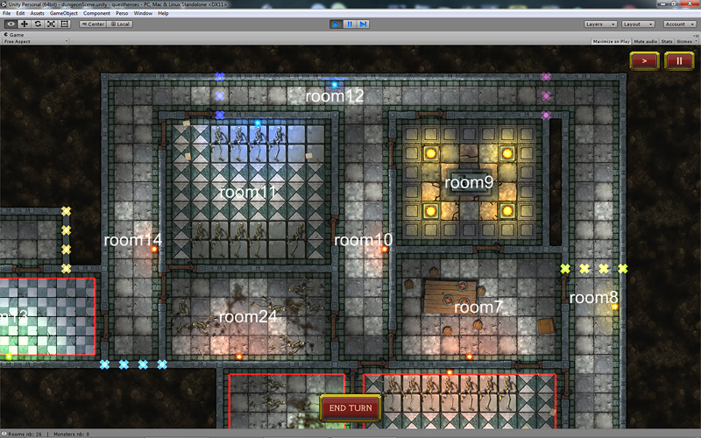Click the Step frame button
701x438 pixels.
pos(363,24)
